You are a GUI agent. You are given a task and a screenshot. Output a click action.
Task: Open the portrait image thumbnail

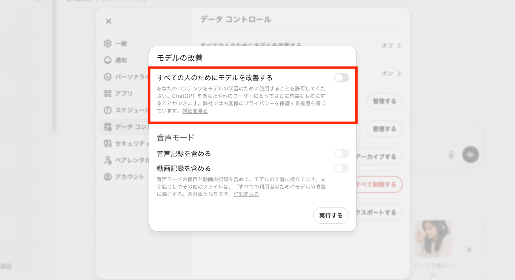[x=433, y=238]
